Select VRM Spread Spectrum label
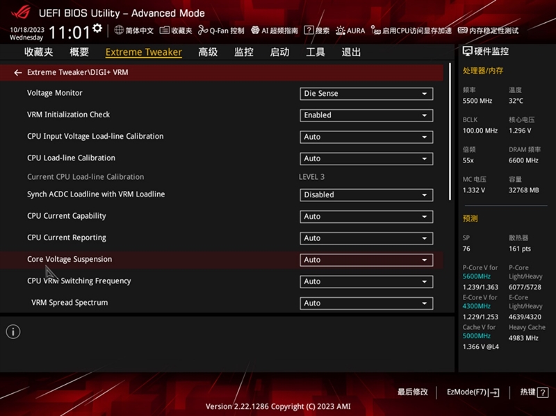Viewport: 556px width, 416px height. pos(69,303)
